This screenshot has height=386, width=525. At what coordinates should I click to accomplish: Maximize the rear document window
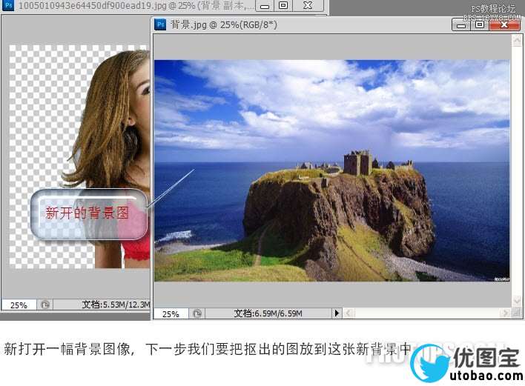click(283, 5)
